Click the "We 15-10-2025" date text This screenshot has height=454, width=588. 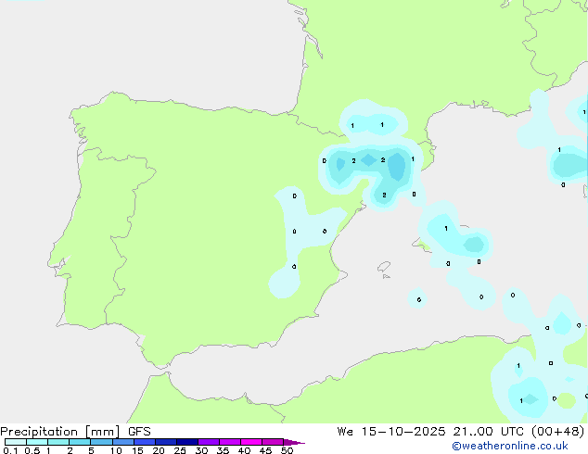[391, 432]
